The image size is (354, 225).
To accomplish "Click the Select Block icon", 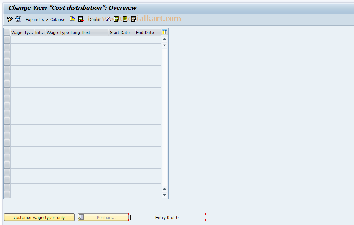I will (125, 19).
